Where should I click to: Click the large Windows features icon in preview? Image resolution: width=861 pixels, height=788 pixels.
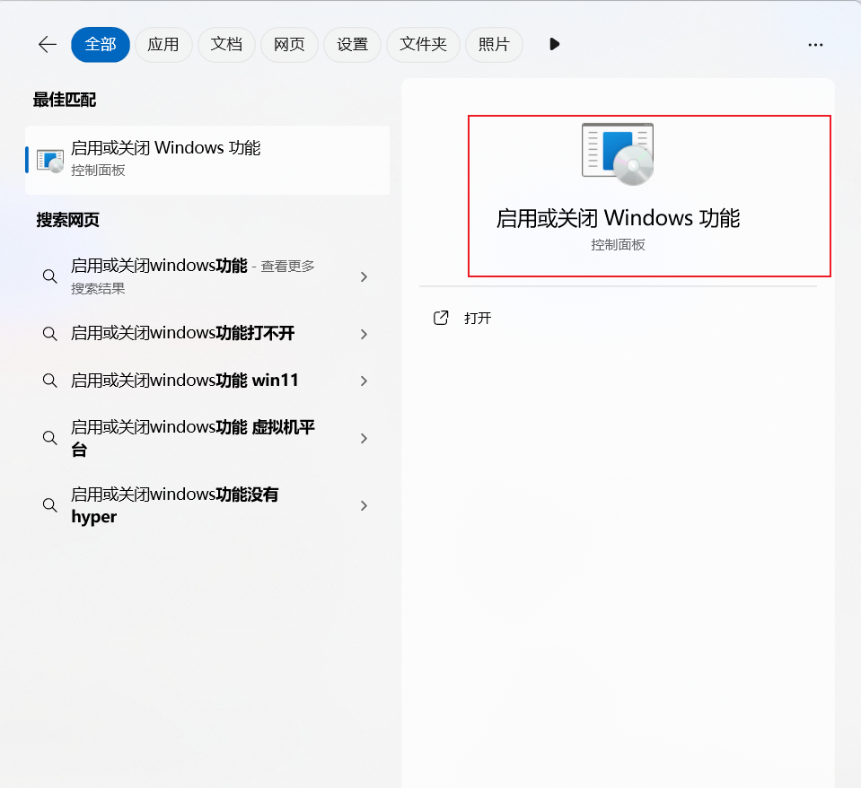(x=618, y=154)
